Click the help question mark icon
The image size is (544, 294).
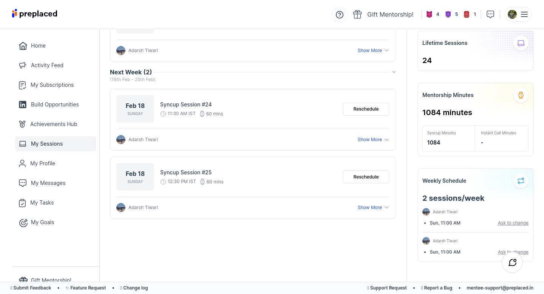(339, 15)
